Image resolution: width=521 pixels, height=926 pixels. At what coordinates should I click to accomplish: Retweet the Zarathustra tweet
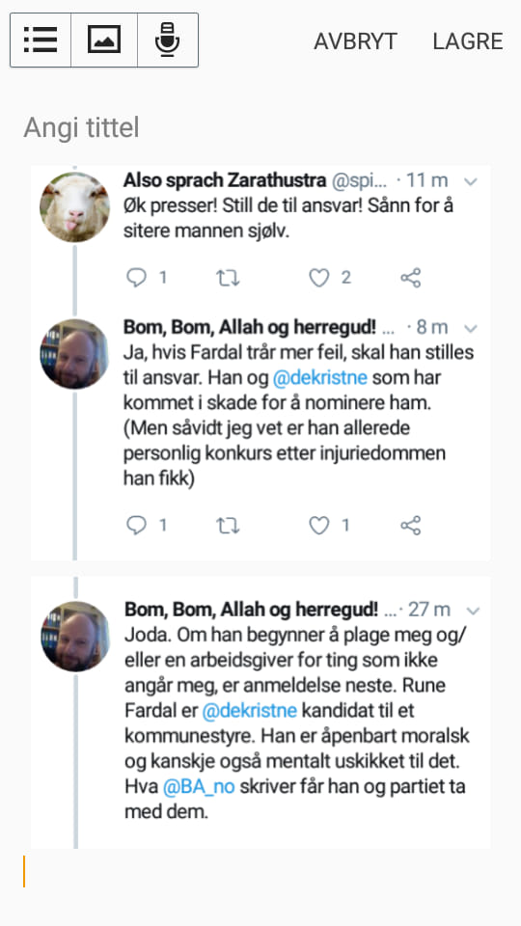(x=228, y=278)
